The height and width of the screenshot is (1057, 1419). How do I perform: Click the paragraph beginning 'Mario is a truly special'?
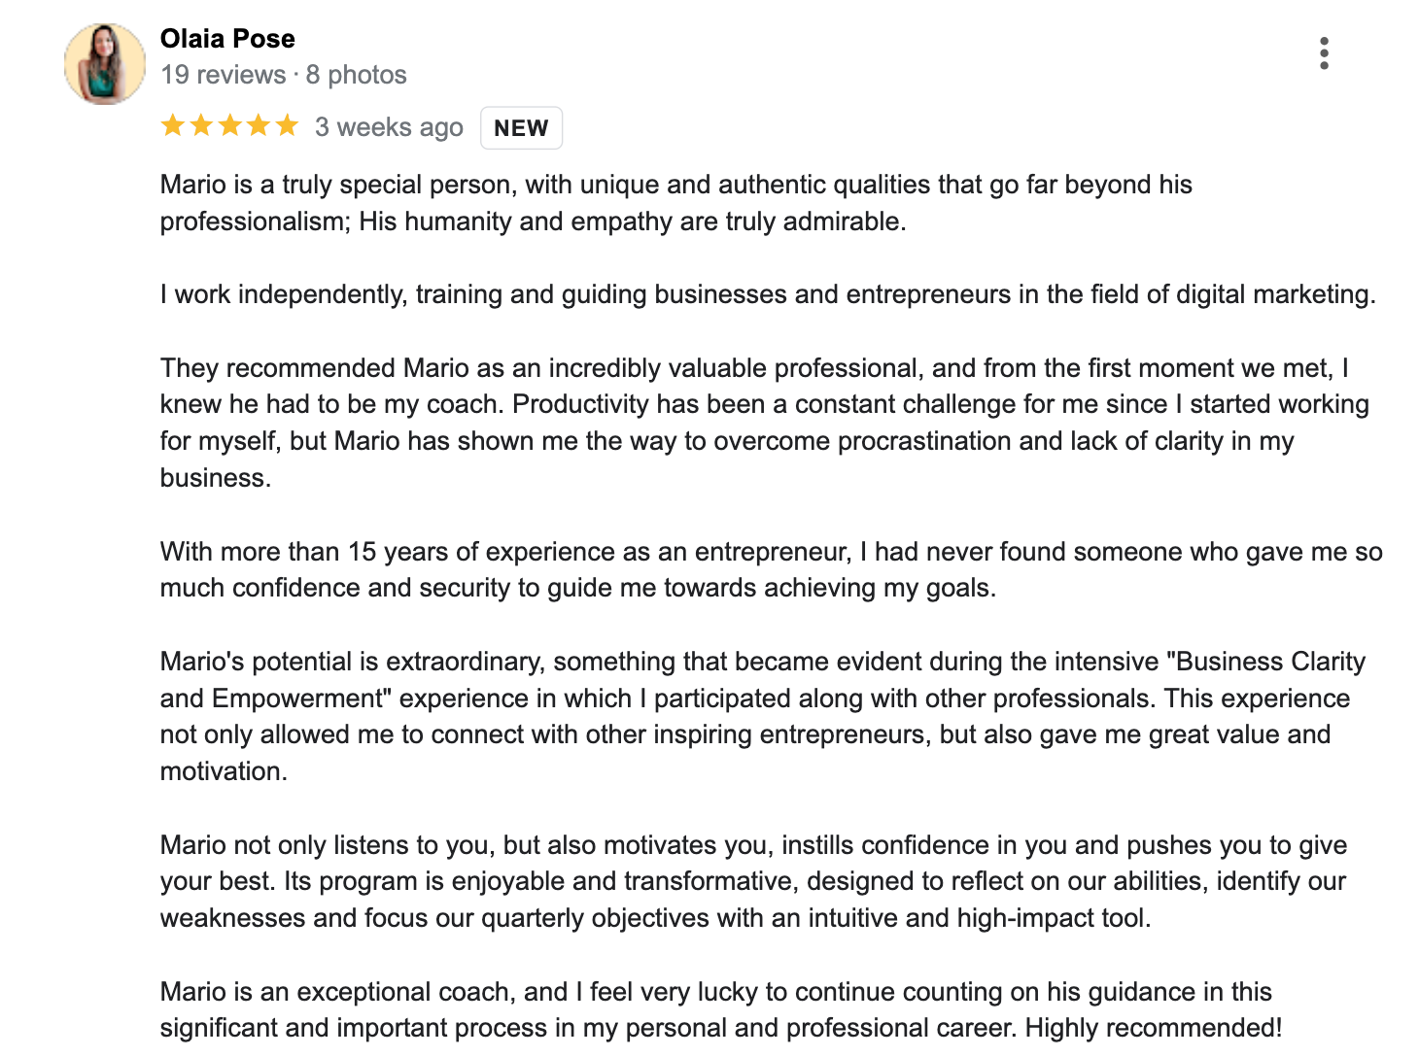676,203
